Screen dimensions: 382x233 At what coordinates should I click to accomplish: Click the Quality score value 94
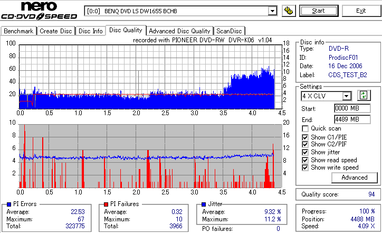point(371,194)
